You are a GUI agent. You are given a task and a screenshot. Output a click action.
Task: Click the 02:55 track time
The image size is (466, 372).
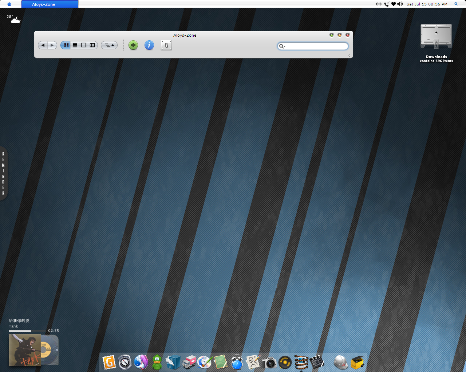tap(54, 331)
